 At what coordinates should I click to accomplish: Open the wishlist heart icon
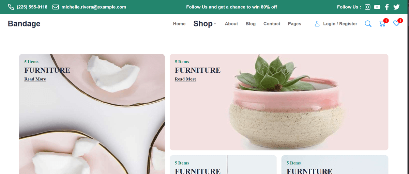click(396, 23)
